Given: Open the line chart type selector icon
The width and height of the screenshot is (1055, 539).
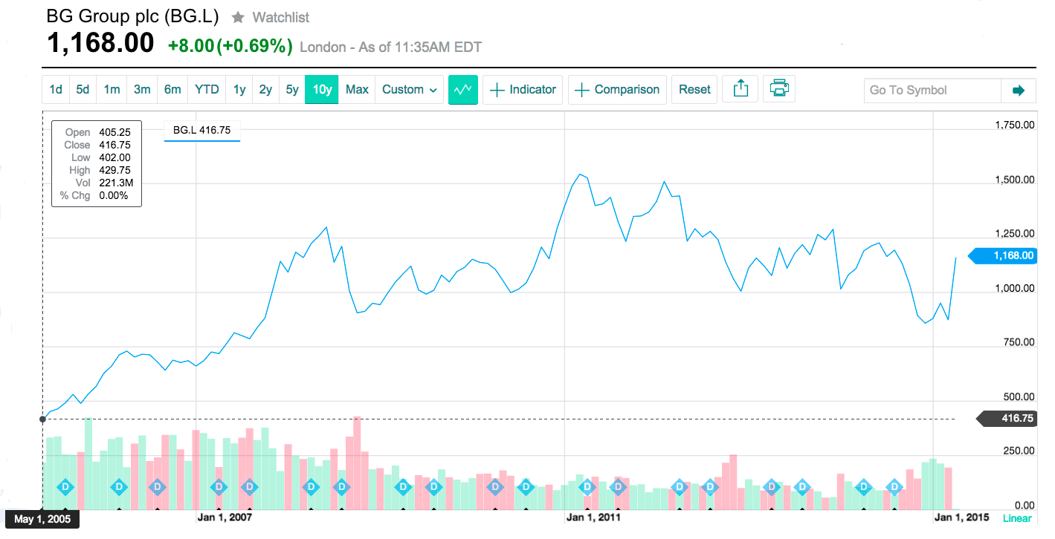Looking at the screenshot, I should [x=463, y=90].
